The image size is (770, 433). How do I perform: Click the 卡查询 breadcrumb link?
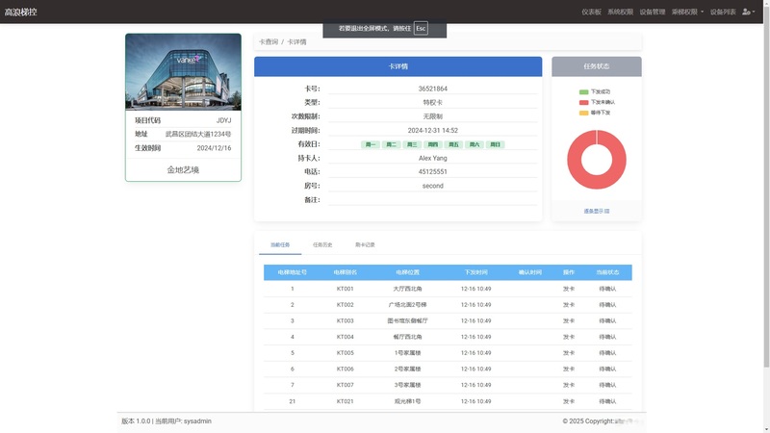point(269,41)
